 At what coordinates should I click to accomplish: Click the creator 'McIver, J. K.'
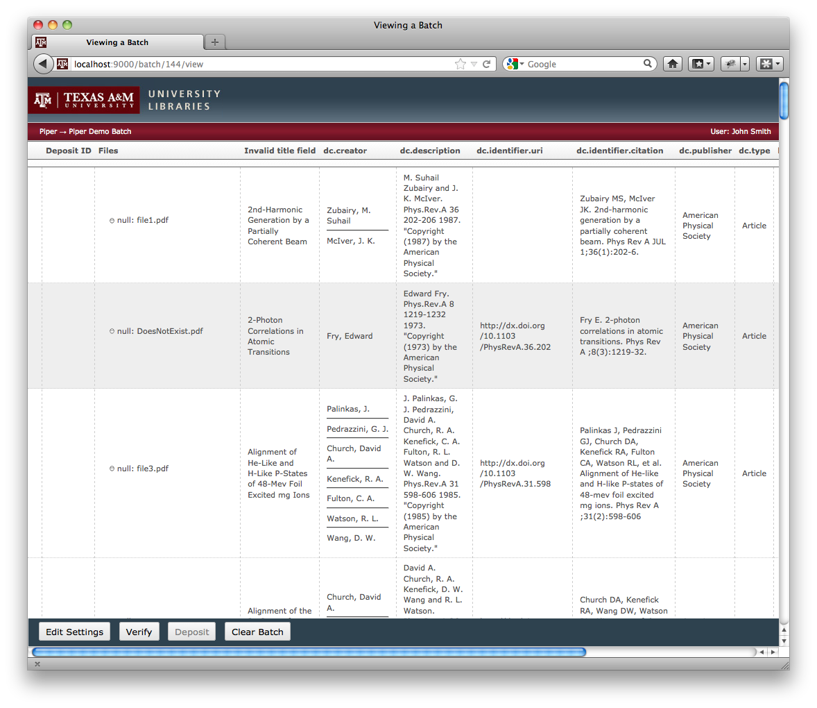click(x=351, y=241)
